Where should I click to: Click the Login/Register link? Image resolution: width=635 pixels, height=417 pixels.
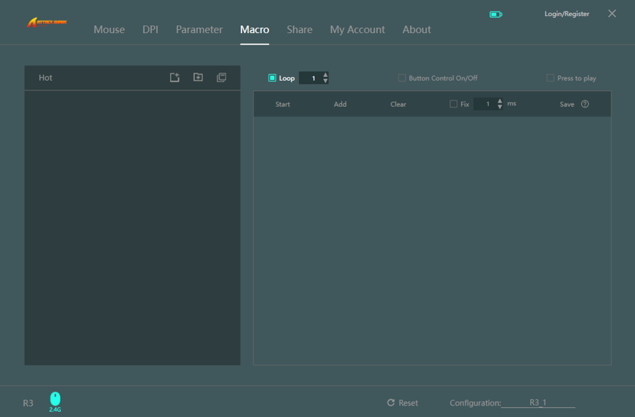tap(566, 14)
